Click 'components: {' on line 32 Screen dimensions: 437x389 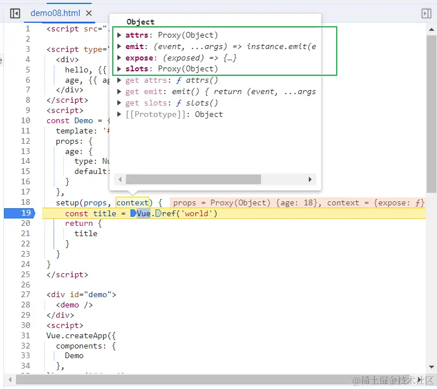[86, 346]
